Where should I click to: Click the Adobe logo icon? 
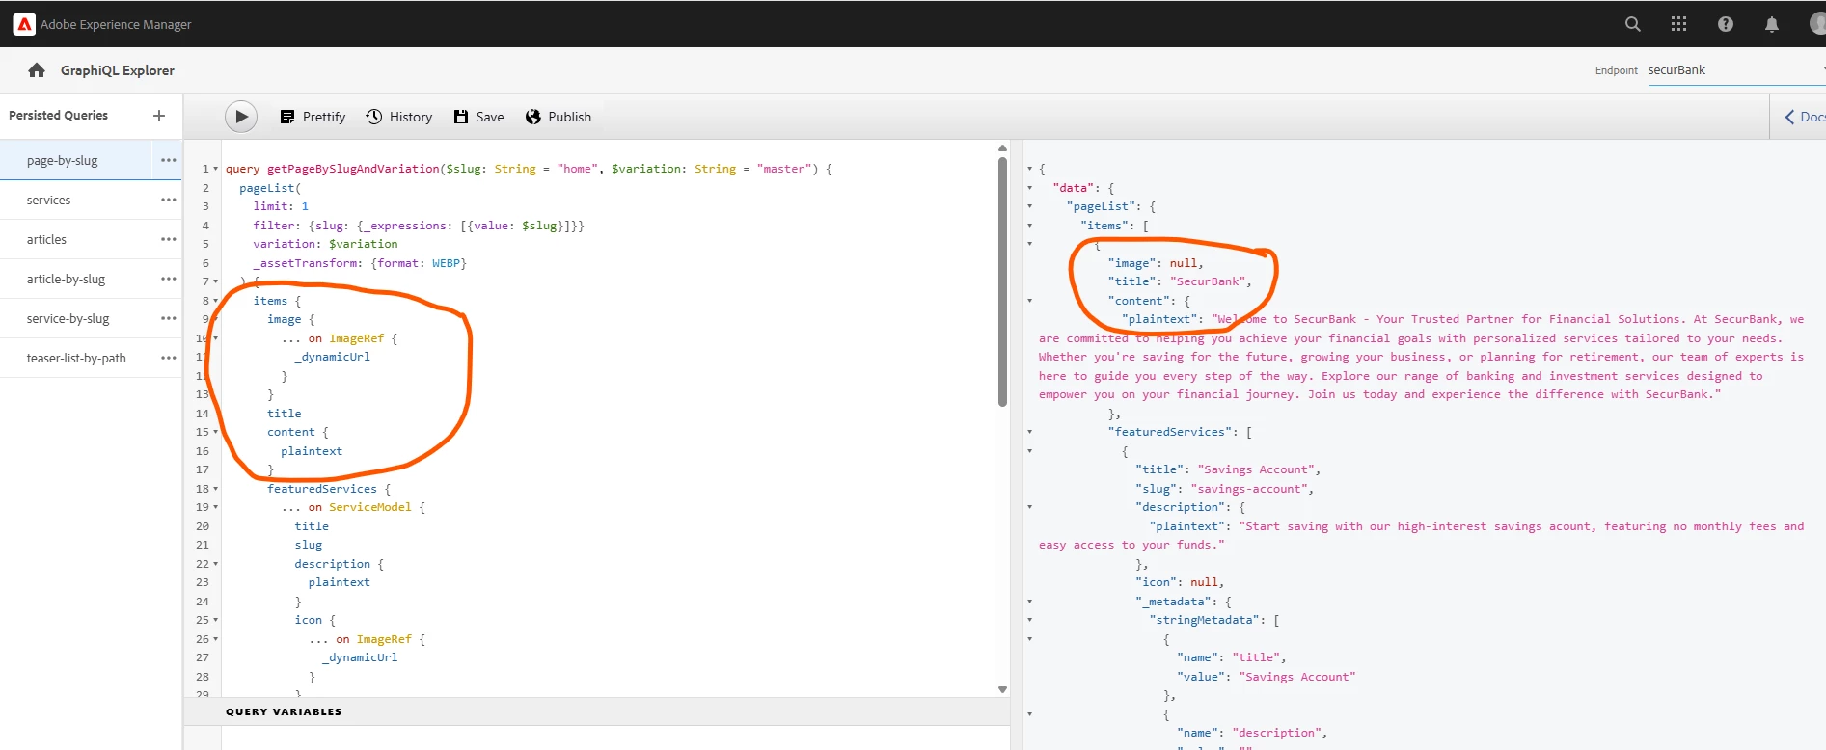pyautogui.click(x=24, y=24)
